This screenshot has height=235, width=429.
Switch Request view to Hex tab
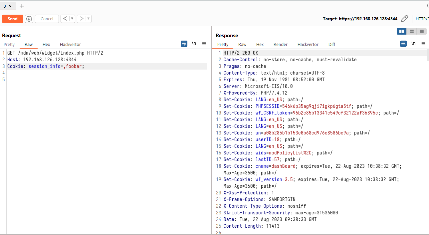point(46,44)
